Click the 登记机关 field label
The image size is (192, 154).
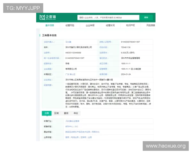coord(104,58)
